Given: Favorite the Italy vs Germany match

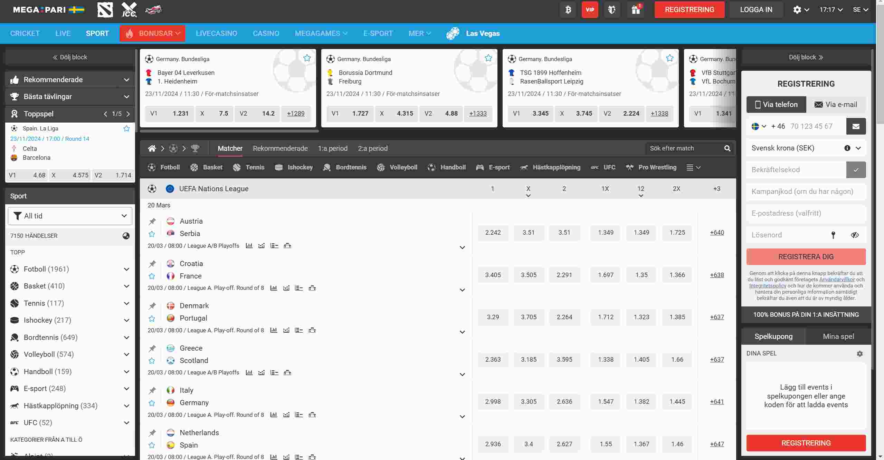Looking at the screenshot, I should (152, 403).
